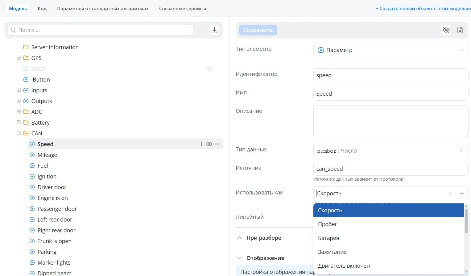Collapse the CAN folder
Image resolution: width=471 pixels, height=276 pixels.
(x=19, y=133)
